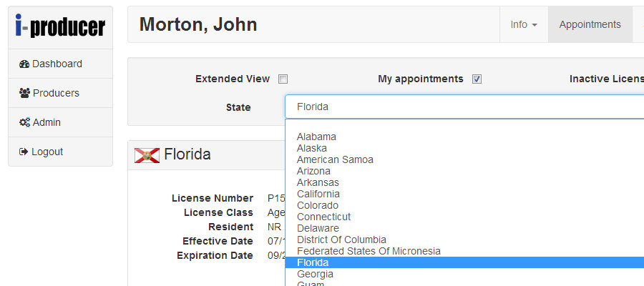
Task: Choose Federated States Of Micronesia
Action: click(x=369, y=251)
